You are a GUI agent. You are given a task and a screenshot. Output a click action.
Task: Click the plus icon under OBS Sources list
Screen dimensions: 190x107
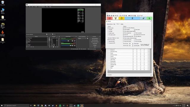(x=50, y=47)
